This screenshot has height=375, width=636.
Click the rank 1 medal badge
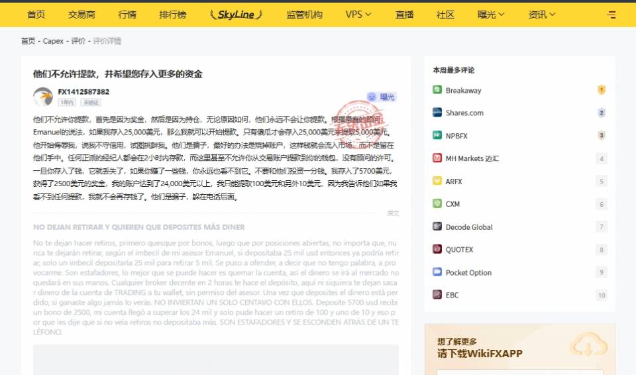[x=602, y=89]
